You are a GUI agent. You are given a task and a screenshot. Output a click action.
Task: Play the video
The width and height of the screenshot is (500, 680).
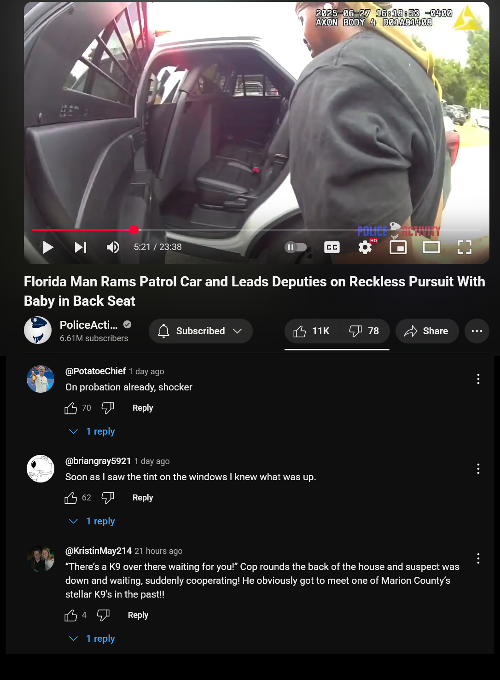click(x=48, y=247)
